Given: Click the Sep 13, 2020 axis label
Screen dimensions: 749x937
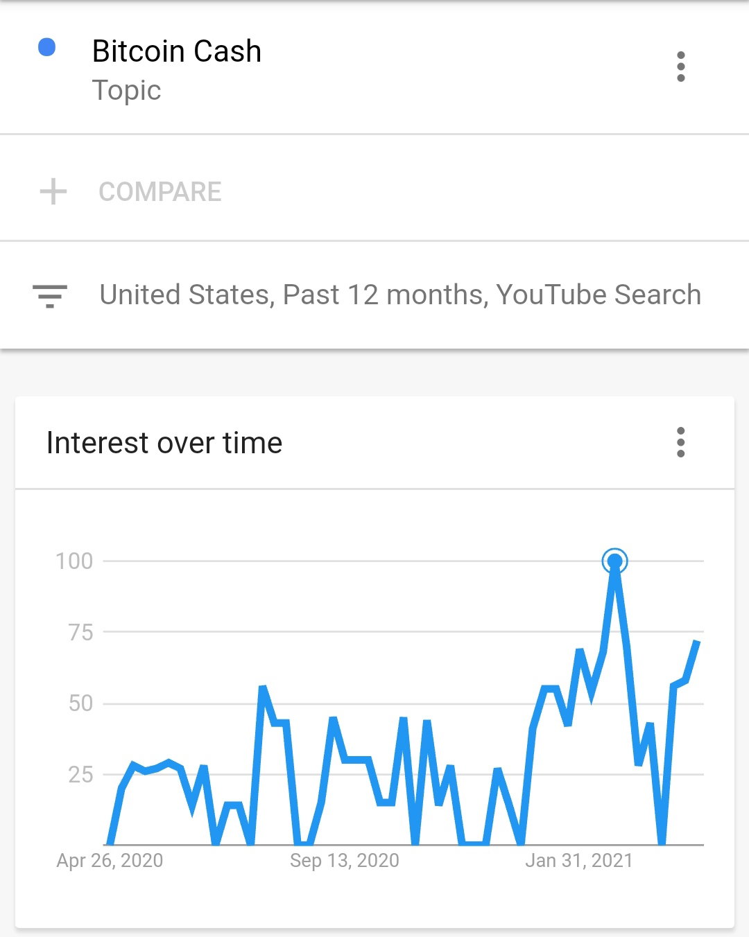Looking at the screenshot, I should (x=345, y=861).
